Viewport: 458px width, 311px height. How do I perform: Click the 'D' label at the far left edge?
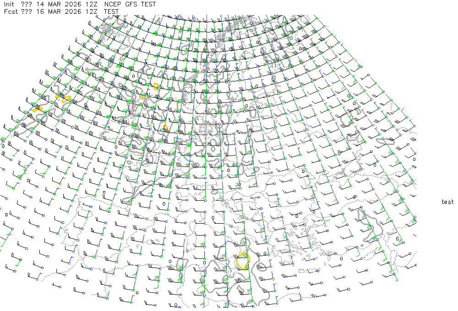point(6,214)
